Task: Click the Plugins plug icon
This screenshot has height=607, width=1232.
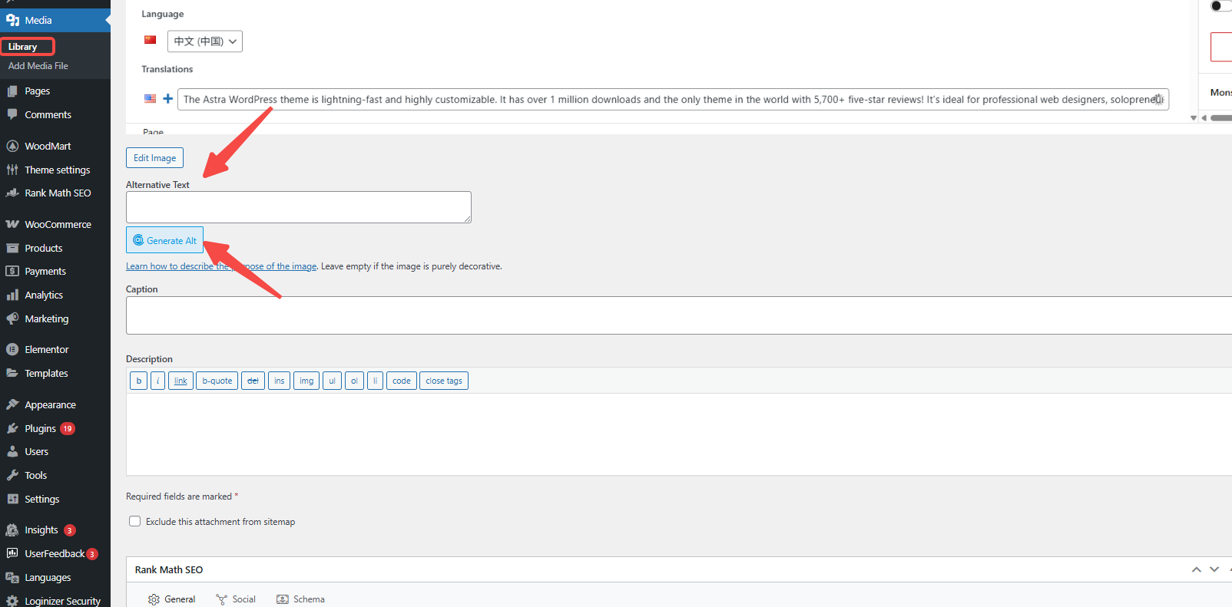Action: (12, 428)
